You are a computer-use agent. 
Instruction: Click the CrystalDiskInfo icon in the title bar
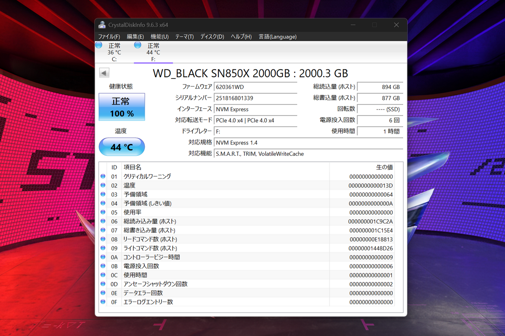click(x=101, y=24)
